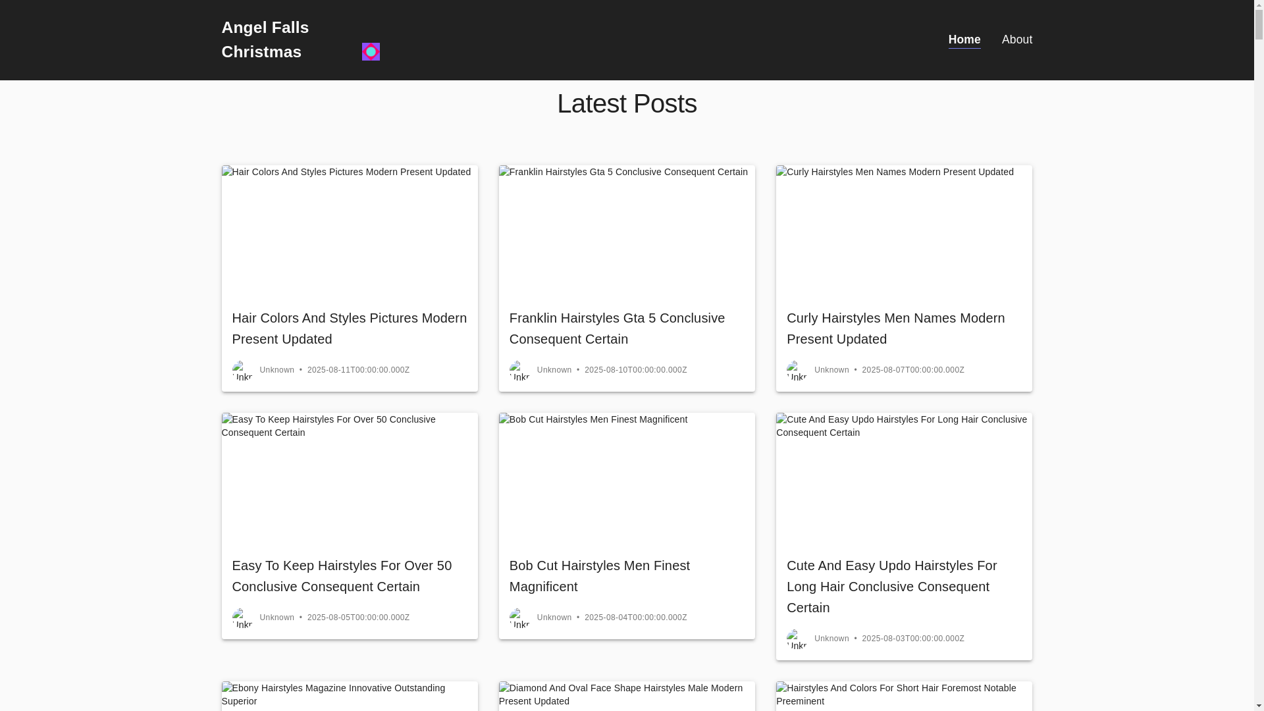Viewport: 1264px width, 711px height.
Task: Click Hair Colors And Styles Pictures thumbnail image
Action: pyautogui.click(x=350, y=231)
